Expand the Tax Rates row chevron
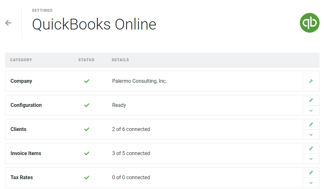 311,183
